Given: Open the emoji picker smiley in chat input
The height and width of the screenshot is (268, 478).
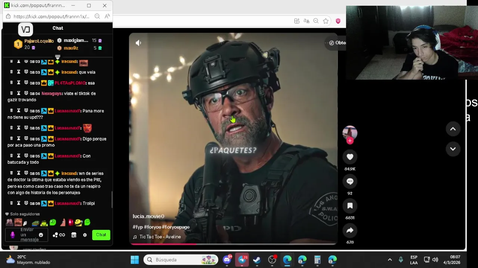Looking at the screenshot, I should coord(41,235).
